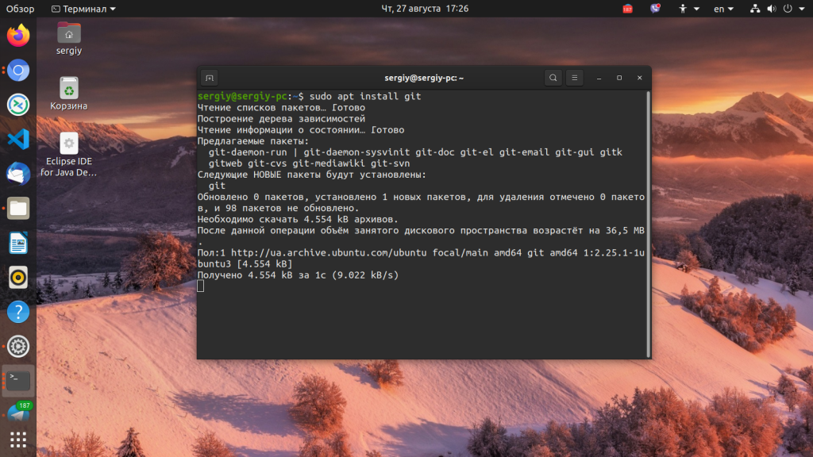Open the 'en' keyboard layout dropdown

click(x=721, y=9)
